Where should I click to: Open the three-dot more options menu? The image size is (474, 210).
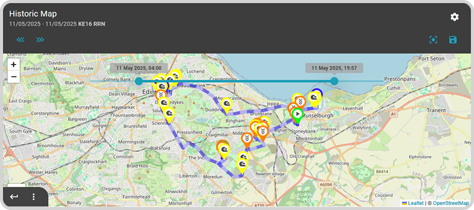point(34,197)
